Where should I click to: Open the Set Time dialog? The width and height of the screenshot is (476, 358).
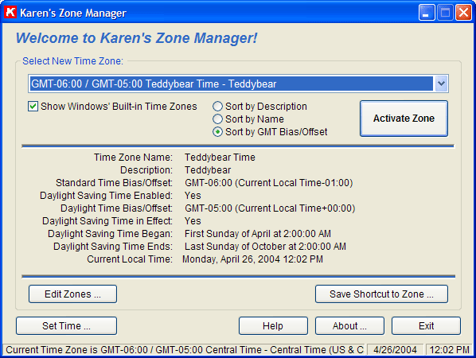coord(67,326)
